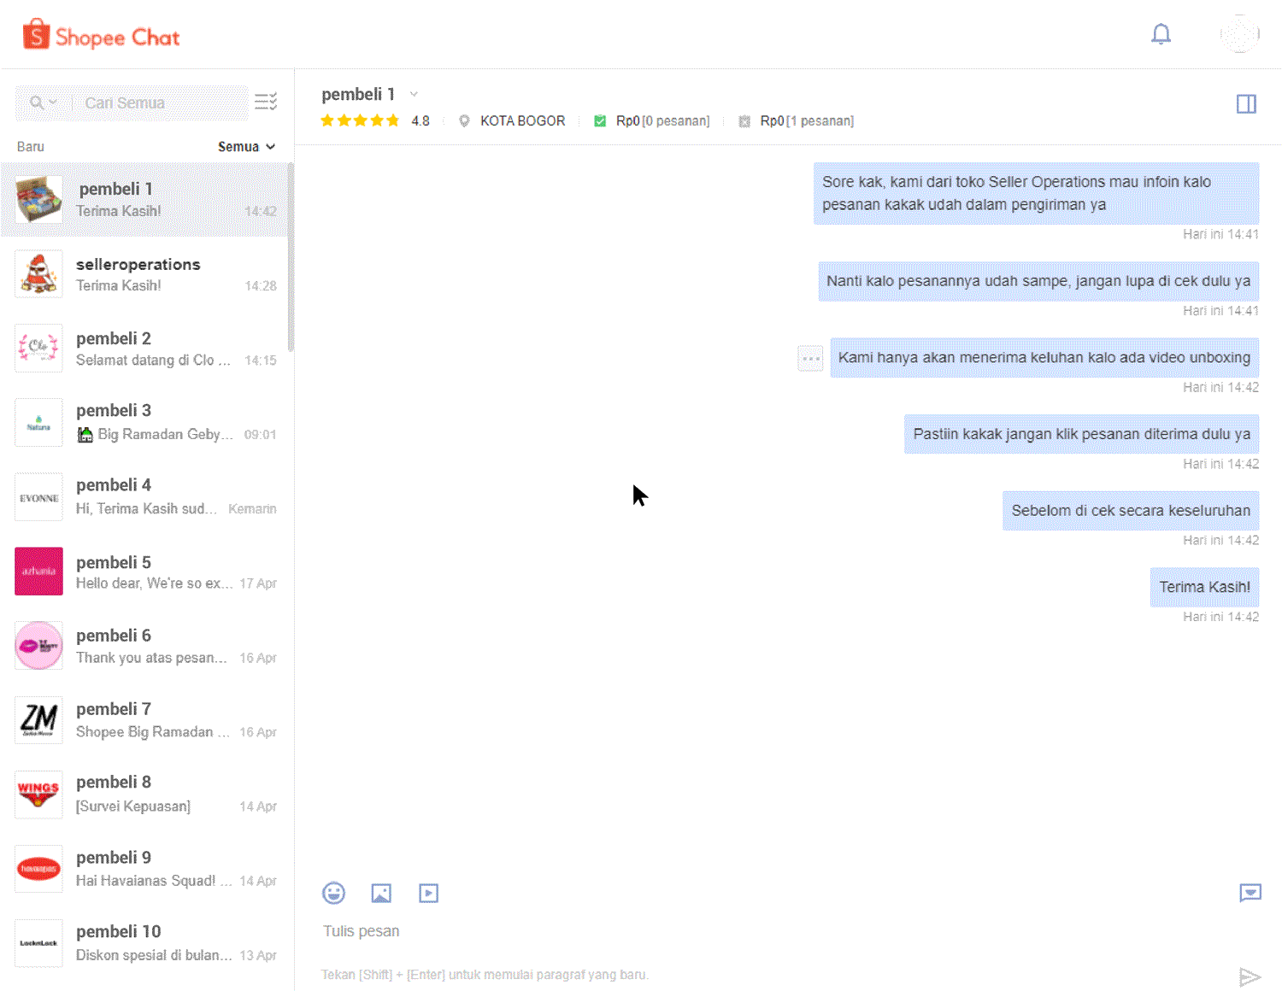Open the pembeli 8 [Survei Kepuasan] chat
Viewport: 1282px width, 991px height.
pos(145,793)
